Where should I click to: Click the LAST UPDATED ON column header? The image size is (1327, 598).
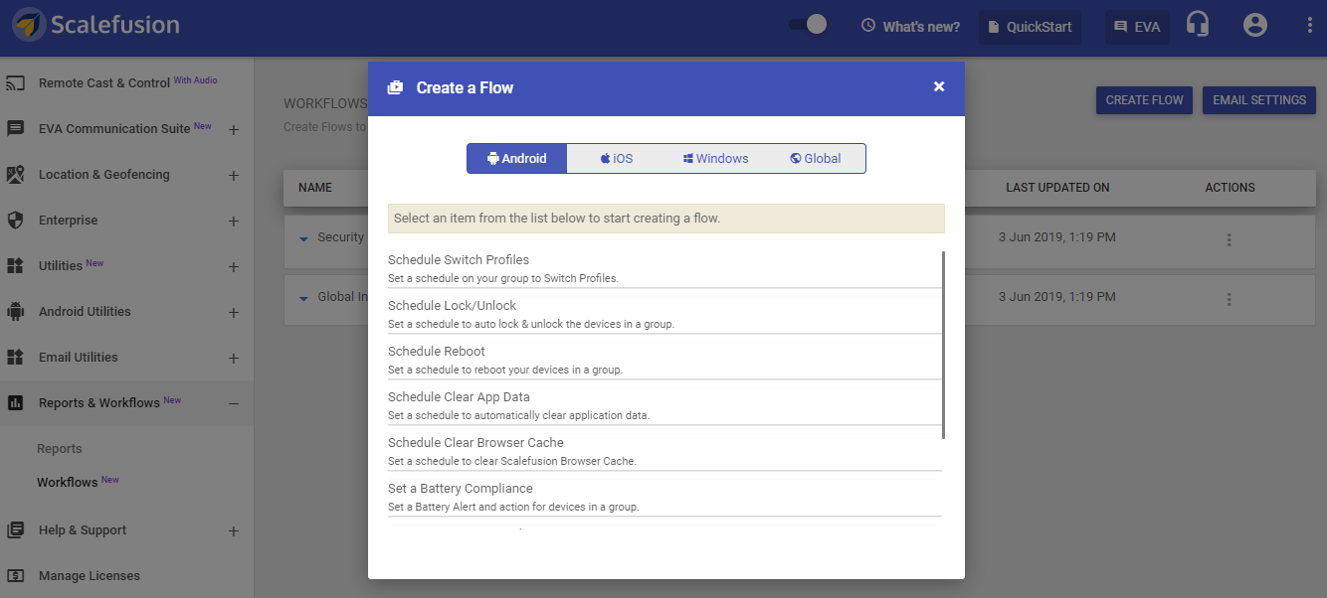[x=1057, y=188]
